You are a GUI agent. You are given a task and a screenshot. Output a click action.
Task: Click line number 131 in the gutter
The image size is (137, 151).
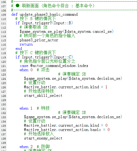3,109
